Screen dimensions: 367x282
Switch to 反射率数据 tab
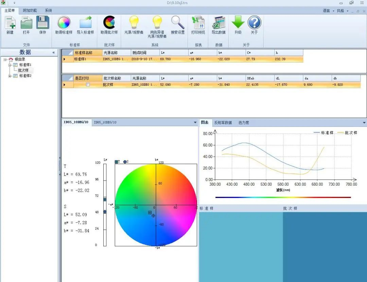(223, 123)
